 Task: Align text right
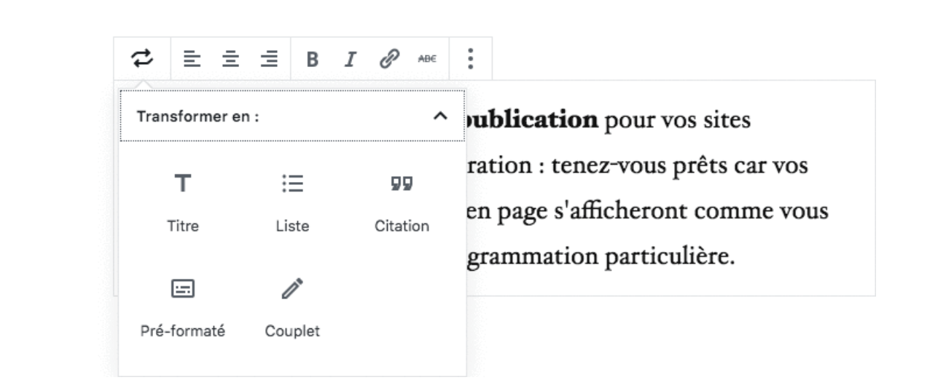click(x=270, y=59)
